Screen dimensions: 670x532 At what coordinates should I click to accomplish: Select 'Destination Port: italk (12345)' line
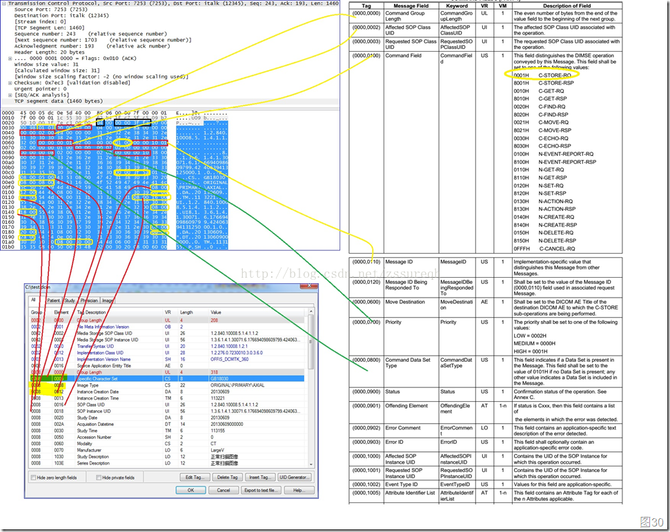tap(61, 15)
